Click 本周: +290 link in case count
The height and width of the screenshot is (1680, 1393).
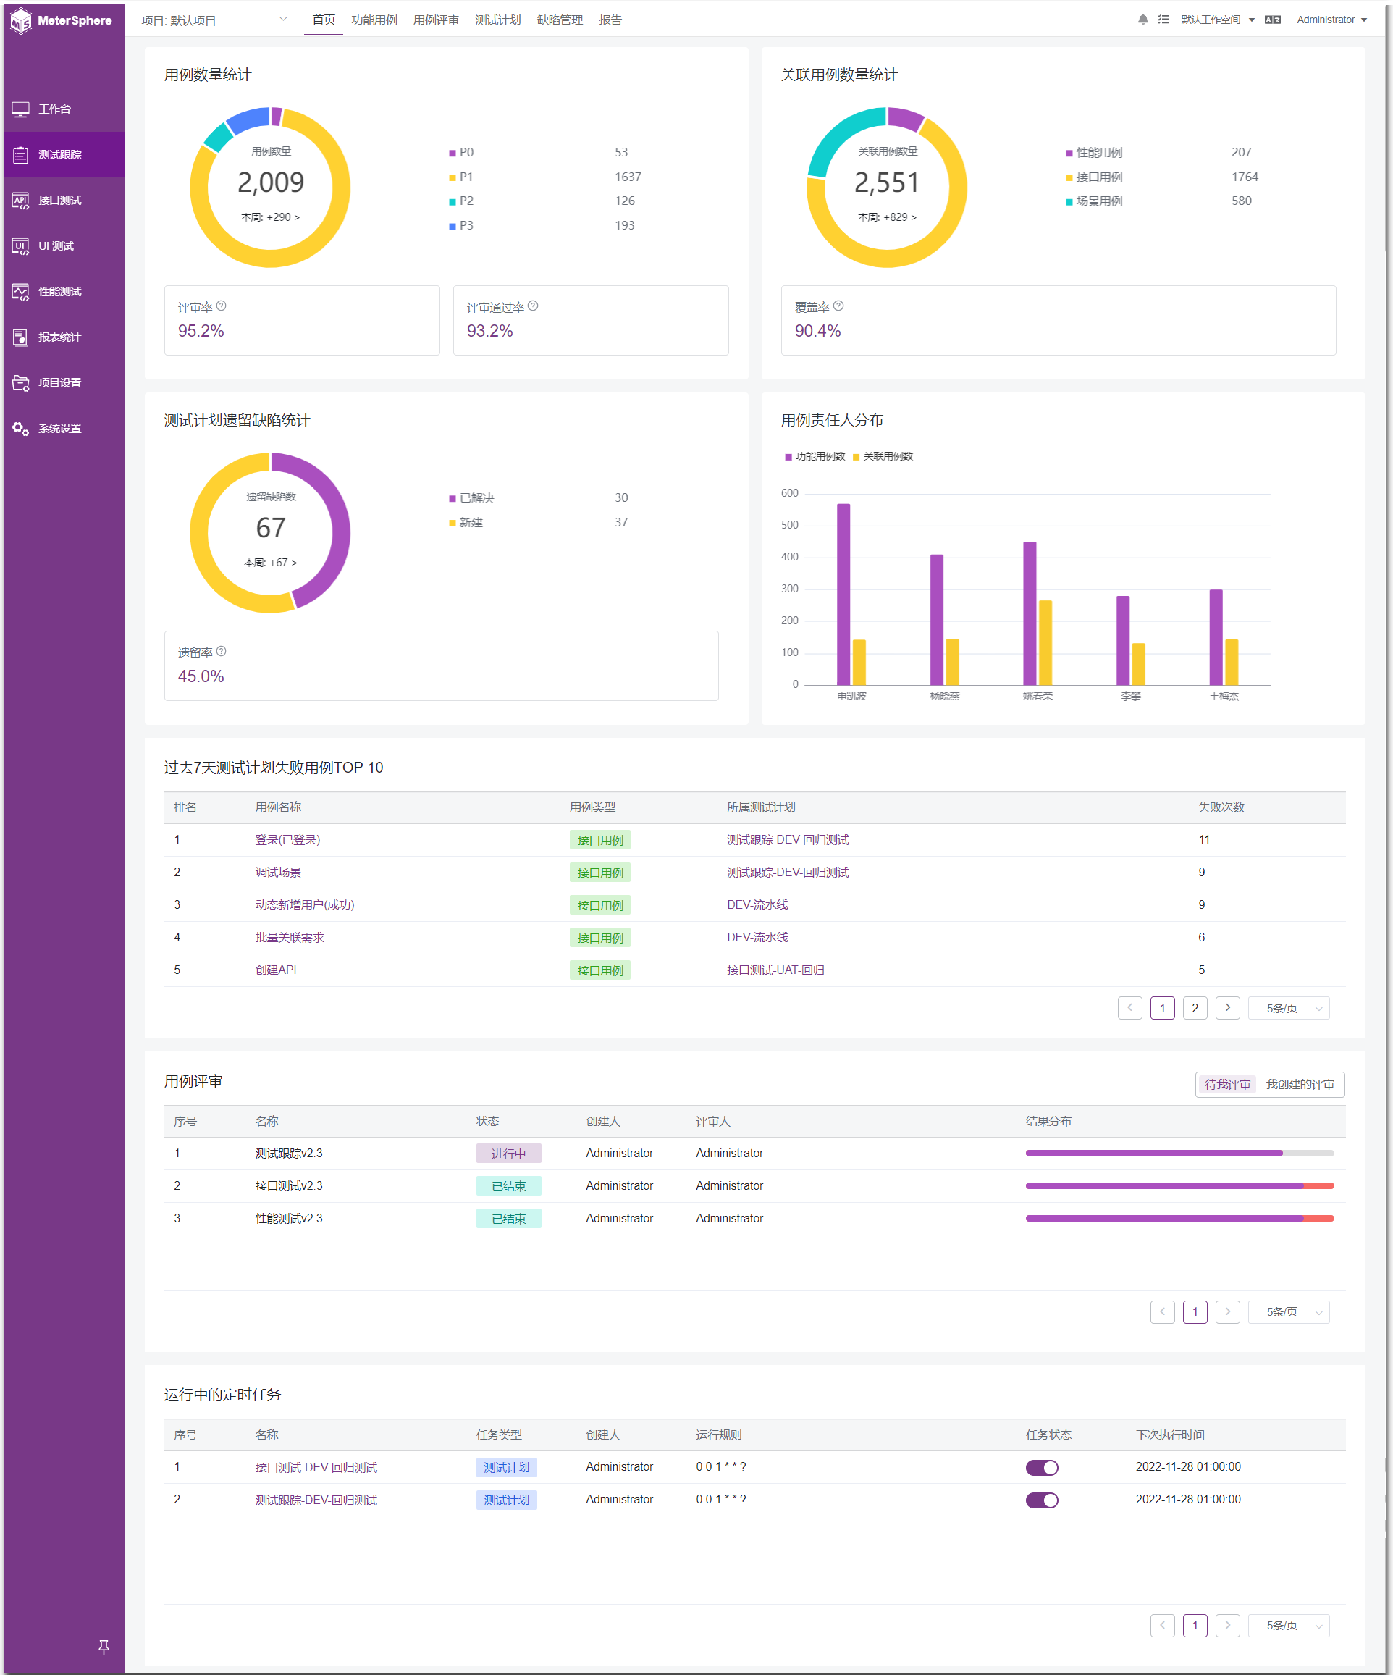270,217
